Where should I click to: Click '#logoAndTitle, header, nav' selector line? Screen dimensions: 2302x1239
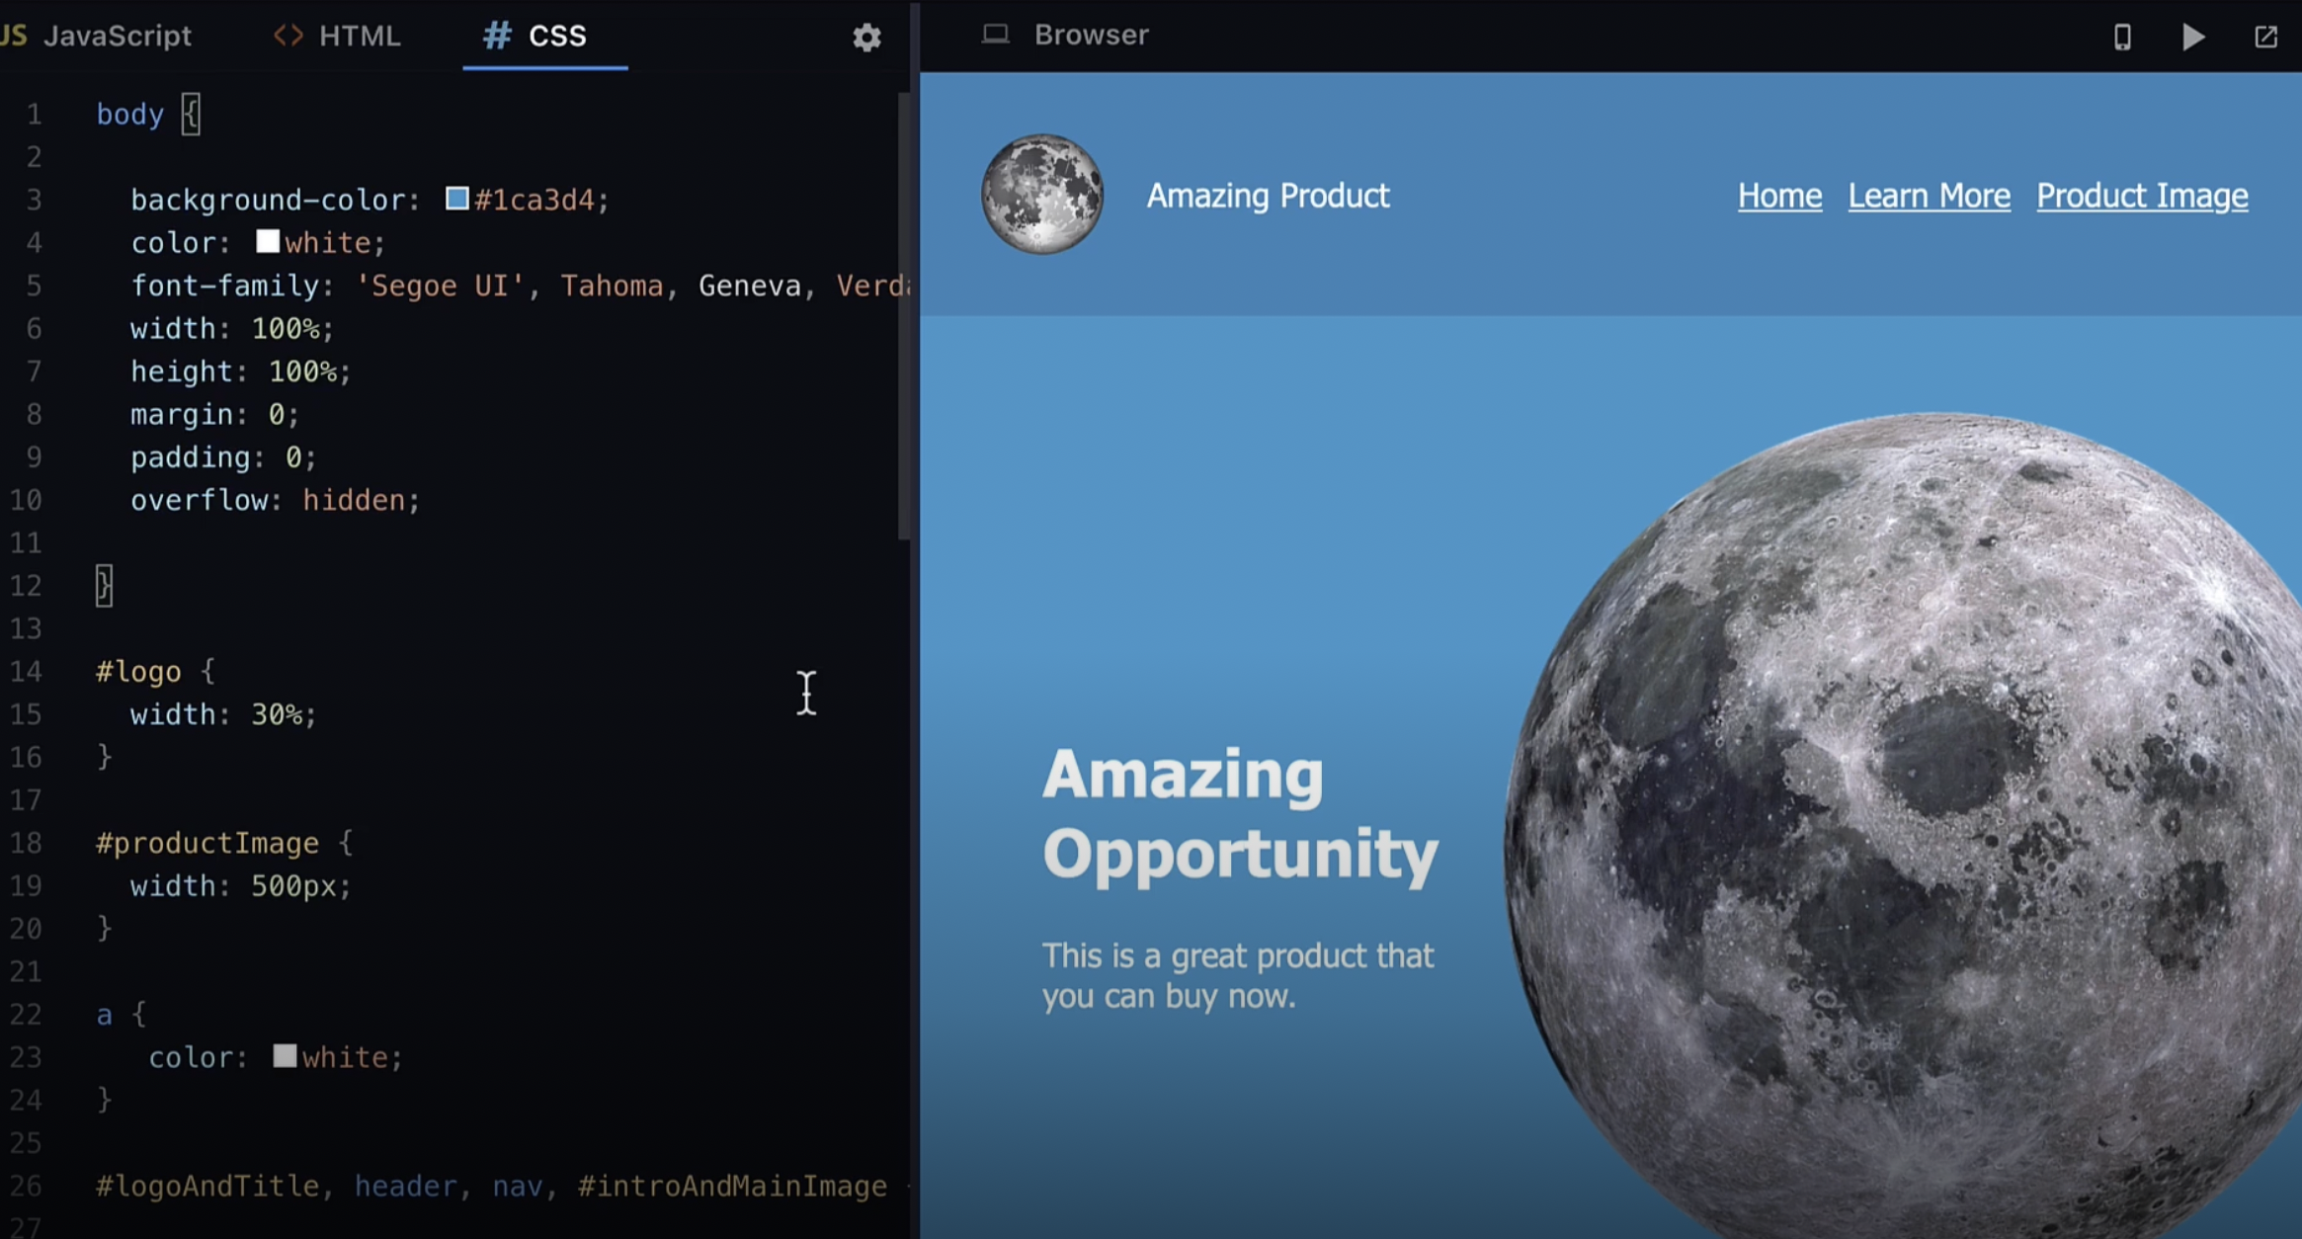click(x=502, y=1186)
